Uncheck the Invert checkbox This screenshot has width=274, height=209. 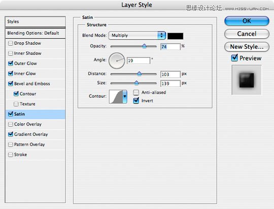click(136, 101)
